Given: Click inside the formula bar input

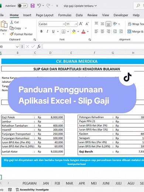Looking at the screenshot, I should [x=93, y=47].
